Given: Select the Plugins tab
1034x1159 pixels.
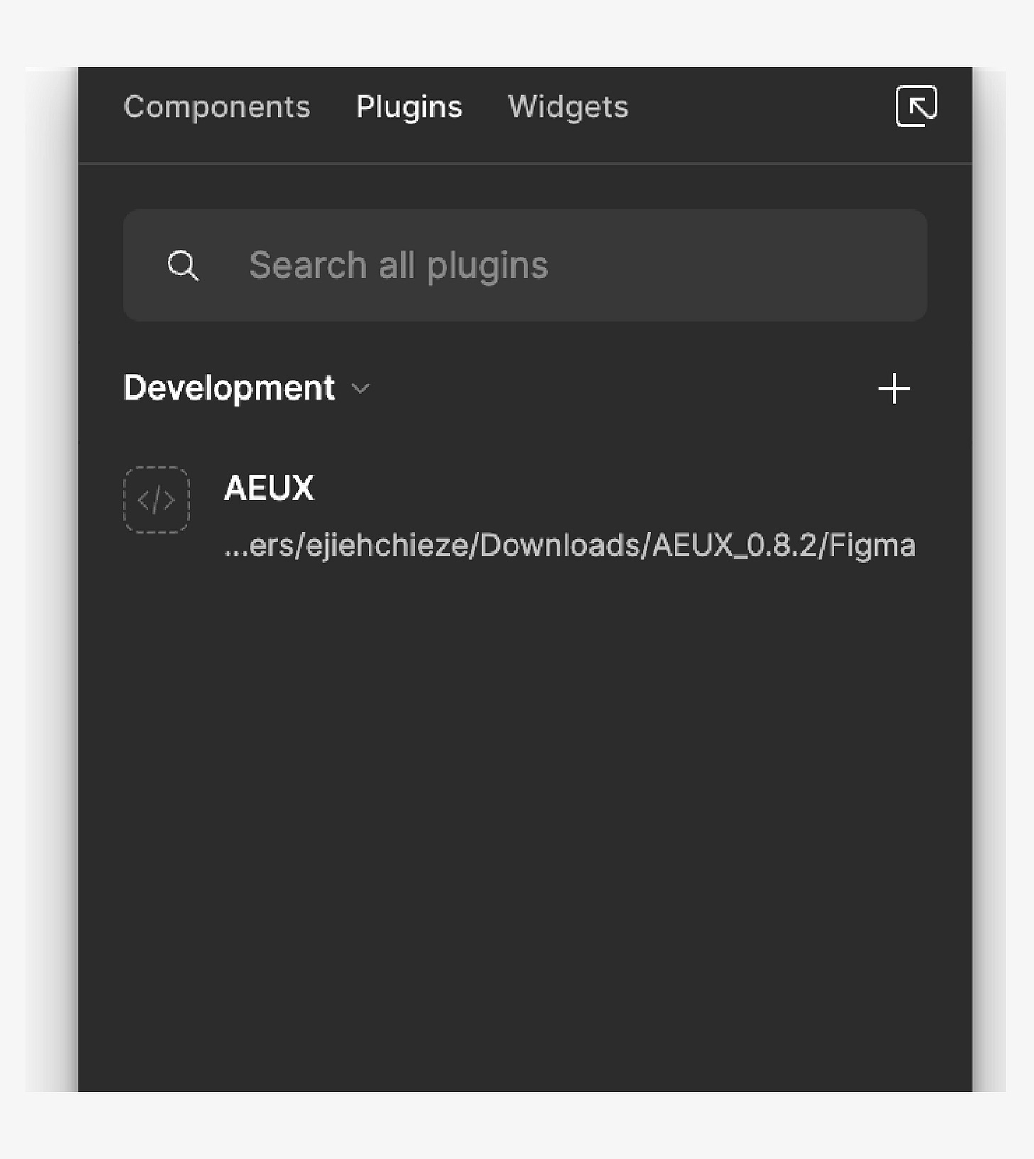Looking at the screenshot, I should pyautogui.click(x=409, y=106).
